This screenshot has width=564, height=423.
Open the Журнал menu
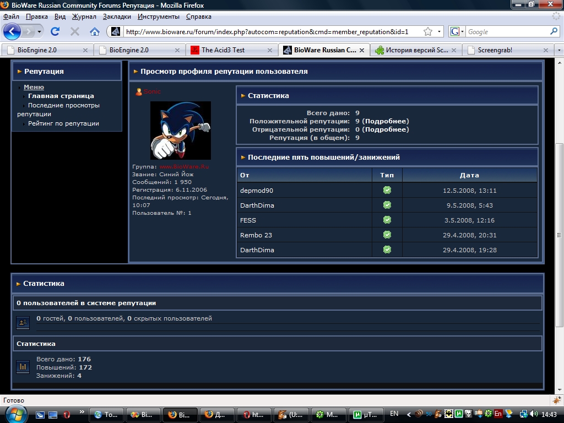(x=84, y=17)
